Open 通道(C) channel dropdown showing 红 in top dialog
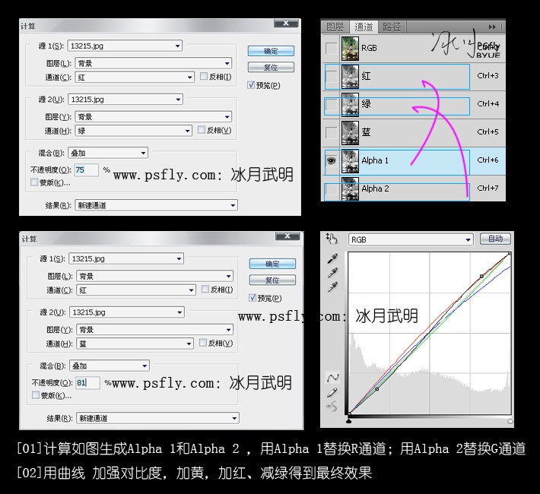The width and height of the screenshot is (540, 494). pos(135,78)
